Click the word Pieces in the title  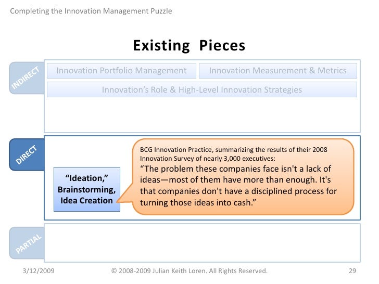[x=222, y=45]
